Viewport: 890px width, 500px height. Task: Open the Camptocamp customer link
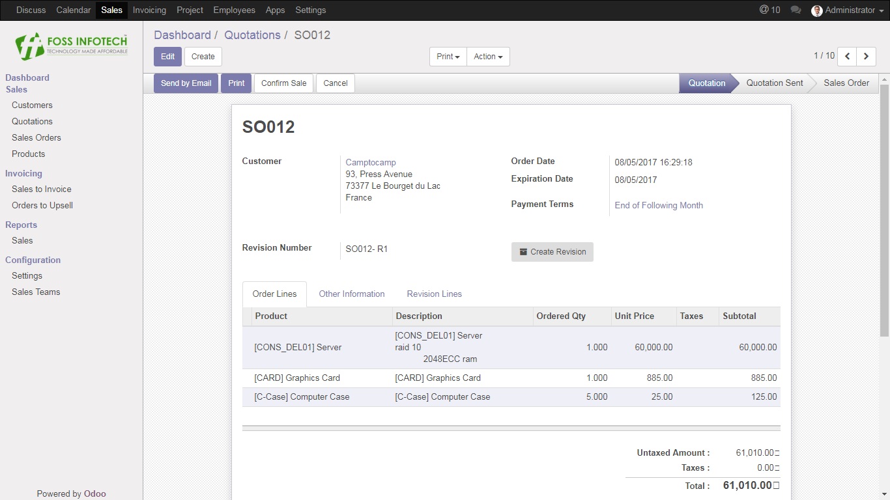371,163
